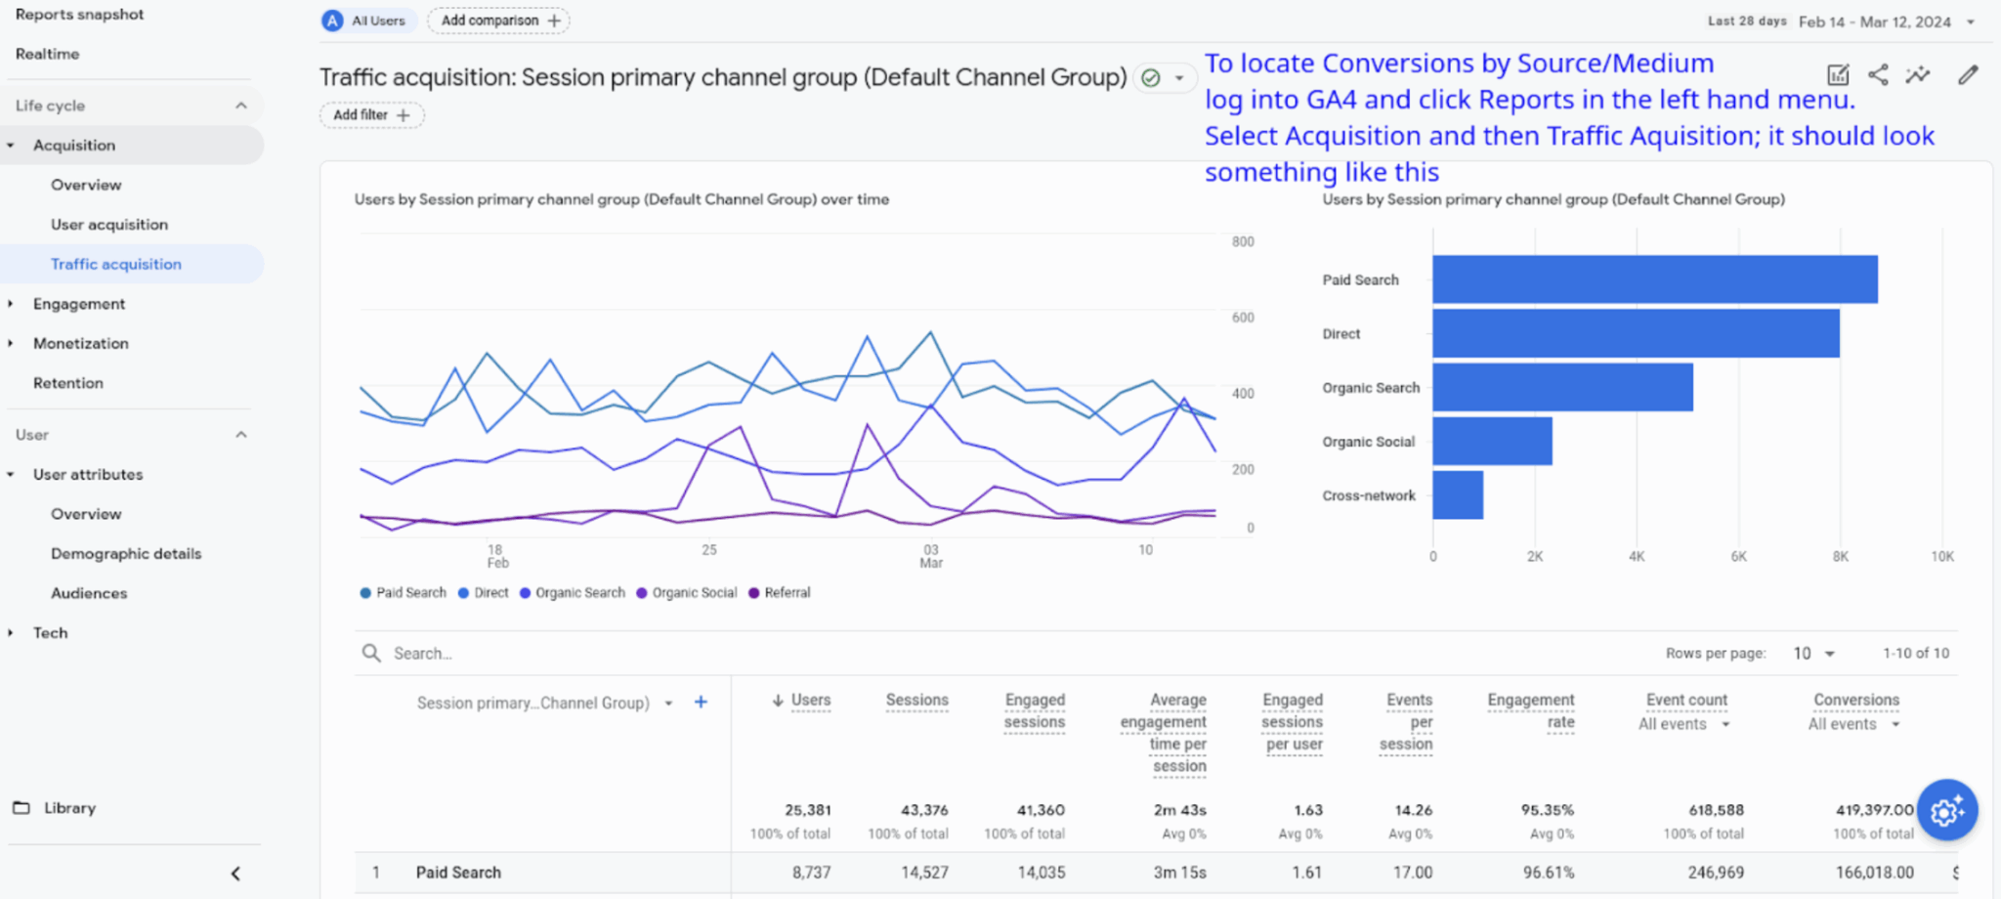Click the Customize report pencil icon
The height and width of the screenshot is (899, 2001).
point(1968,75)
